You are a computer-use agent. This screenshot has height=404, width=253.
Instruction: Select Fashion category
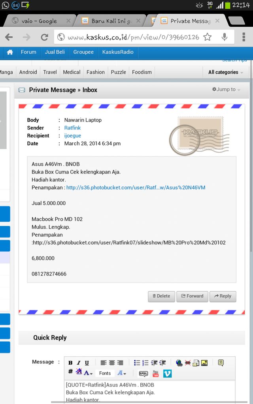[x=96, y=72]
